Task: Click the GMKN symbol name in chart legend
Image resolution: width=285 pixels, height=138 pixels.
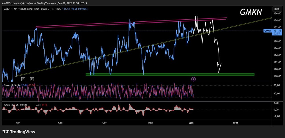Action: [6, 9]
